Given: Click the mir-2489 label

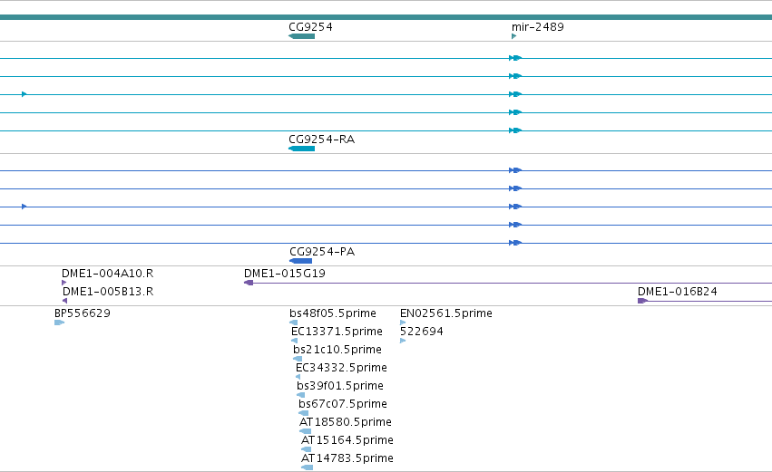Looking at the screenshot, I should click(538, 27).
